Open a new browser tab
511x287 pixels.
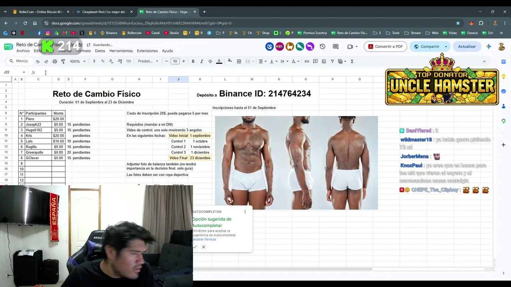pyautogui.click(x=204, y=12)
